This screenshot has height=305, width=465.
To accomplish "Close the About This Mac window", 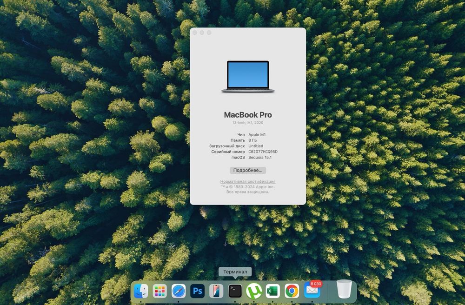I will 195,33.
